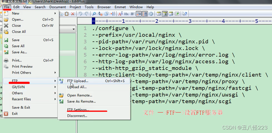Click the '--prefix=/usr/local/nginx' line
The height and width of the screenshot is (133, 272).
click(137, 35)
